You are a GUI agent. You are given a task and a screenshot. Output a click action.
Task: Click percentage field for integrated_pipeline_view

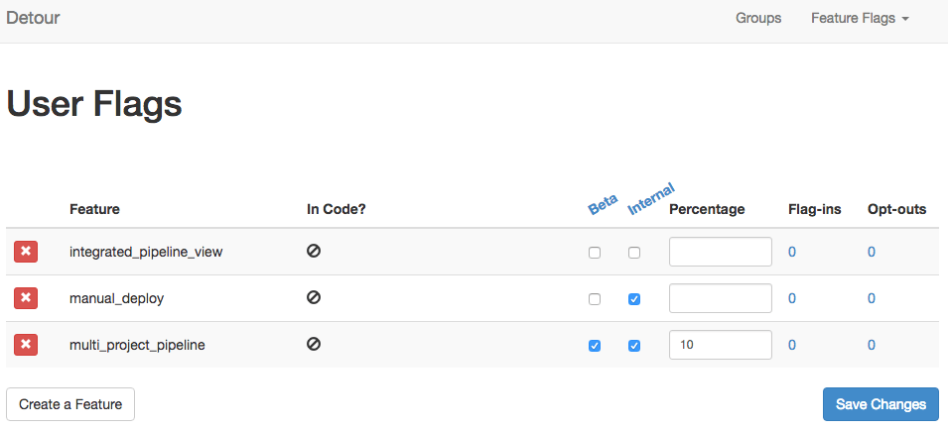pyautogui.click(x=721, y=252)
